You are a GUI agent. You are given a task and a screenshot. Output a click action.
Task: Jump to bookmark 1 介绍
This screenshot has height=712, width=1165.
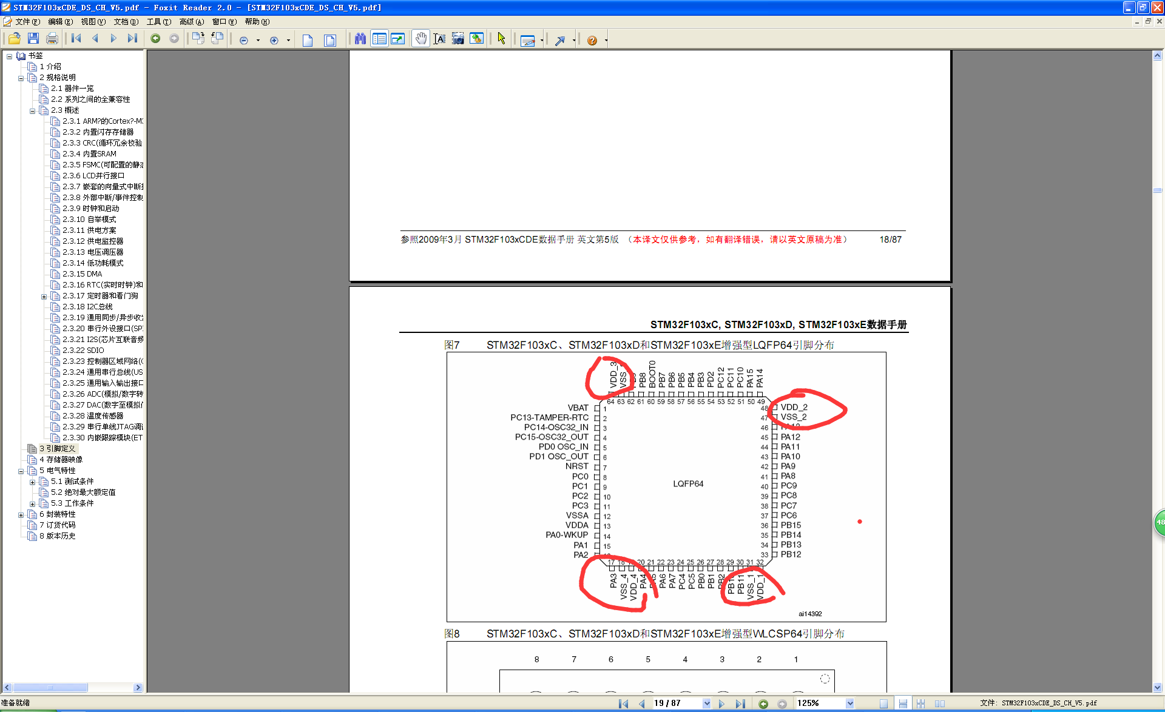click(50, 67)
